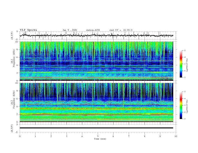
Task: Click the "3" label on the time axis
Action: pyautogui.click(x=66, y=136)
